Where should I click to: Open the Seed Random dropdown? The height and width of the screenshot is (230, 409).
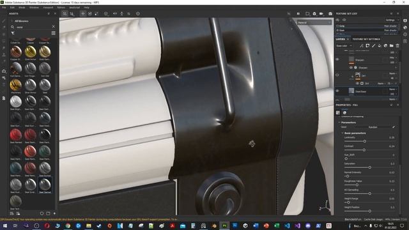(373, 127)
